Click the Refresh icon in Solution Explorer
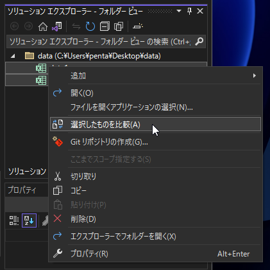 click(90, 26)
